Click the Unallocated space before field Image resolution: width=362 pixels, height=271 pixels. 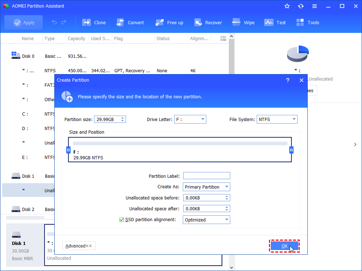(x=204, y=198)
